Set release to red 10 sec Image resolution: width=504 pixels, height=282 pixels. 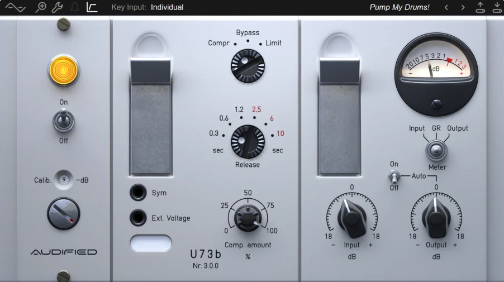(280, 133)
